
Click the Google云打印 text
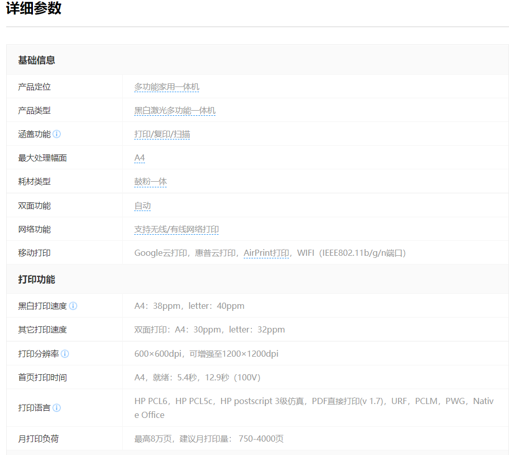click(x=161, y=253)
